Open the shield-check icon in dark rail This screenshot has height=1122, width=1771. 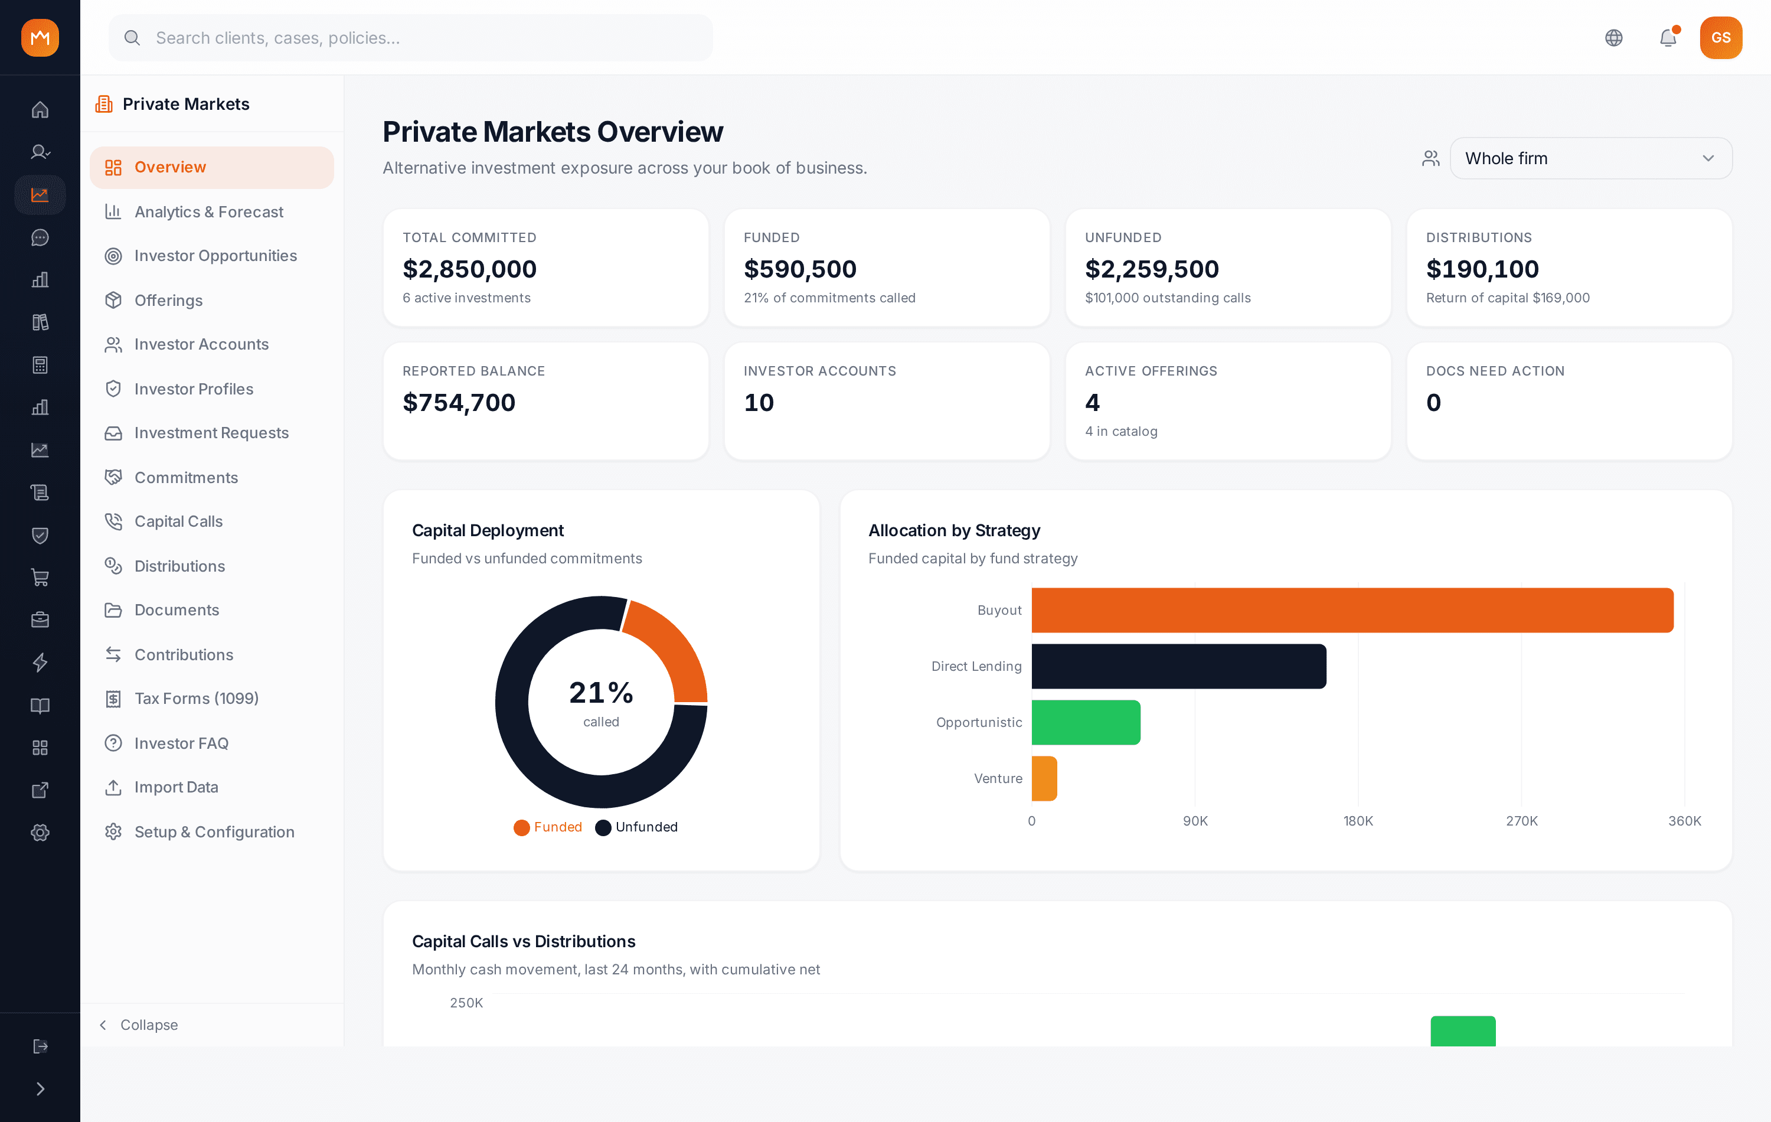40,535
